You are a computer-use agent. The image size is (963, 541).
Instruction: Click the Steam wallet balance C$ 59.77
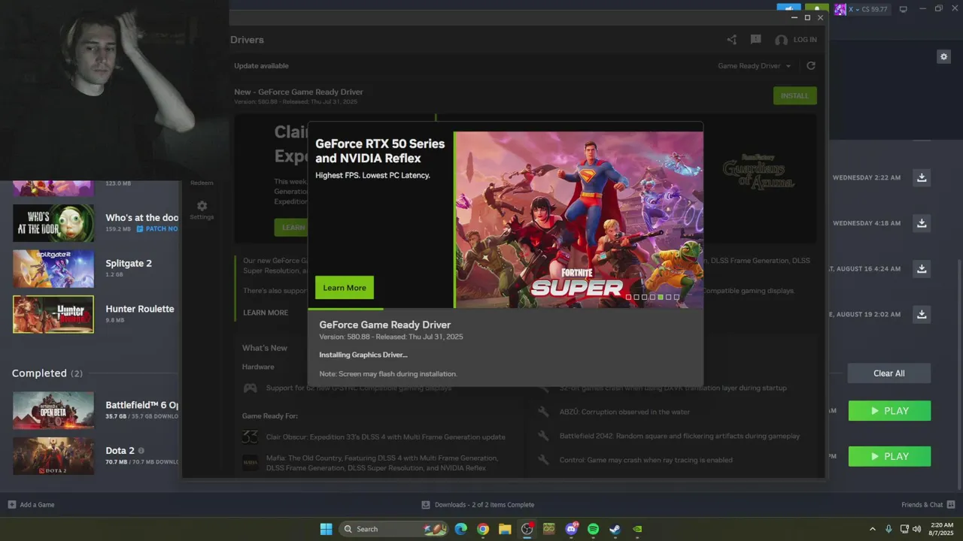click(x=874, y=9)
